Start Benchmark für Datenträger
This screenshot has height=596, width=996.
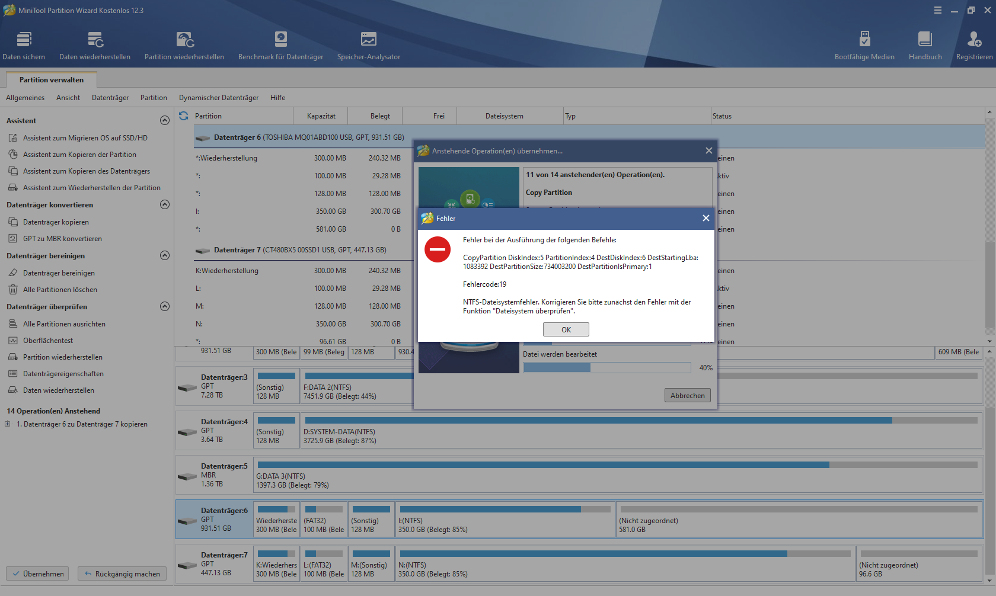pos(280,46)
